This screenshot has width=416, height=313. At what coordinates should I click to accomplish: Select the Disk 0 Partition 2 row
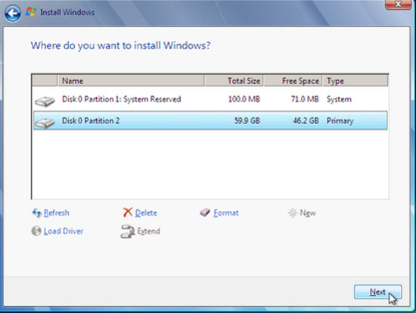click(x=210, y=121)
